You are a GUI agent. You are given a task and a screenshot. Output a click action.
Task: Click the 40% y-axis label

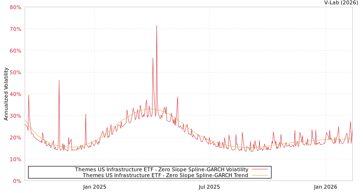coord(15,94)
